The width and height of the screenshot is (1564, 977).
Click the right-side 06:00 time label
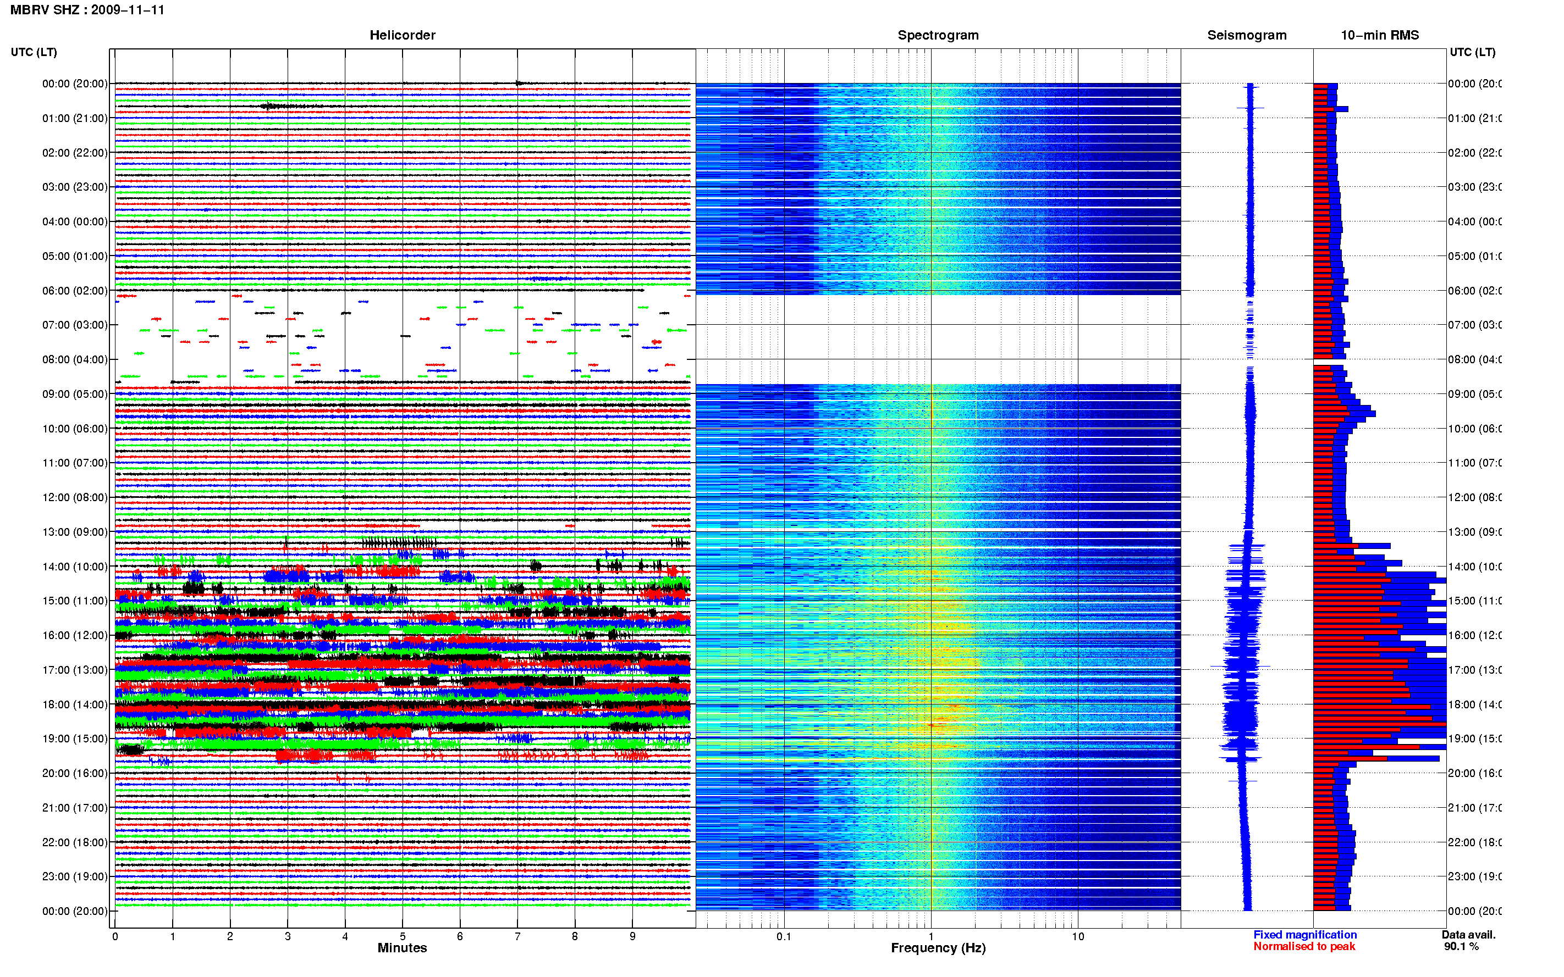[1475, 291]
